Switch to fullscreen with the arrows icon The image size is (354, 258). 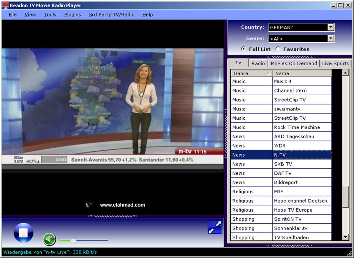[215, 227]
